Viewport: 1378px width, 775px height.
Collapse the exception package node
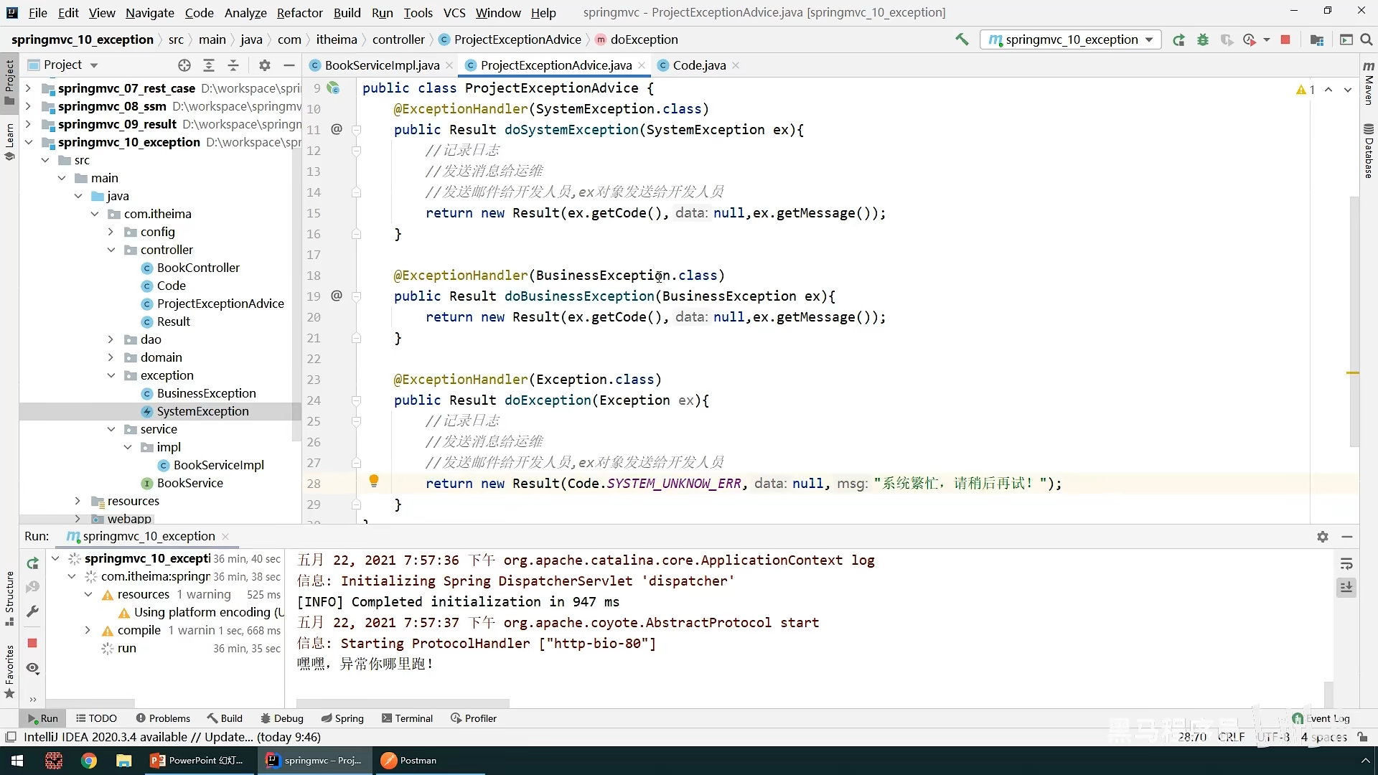tap(111, 375)
